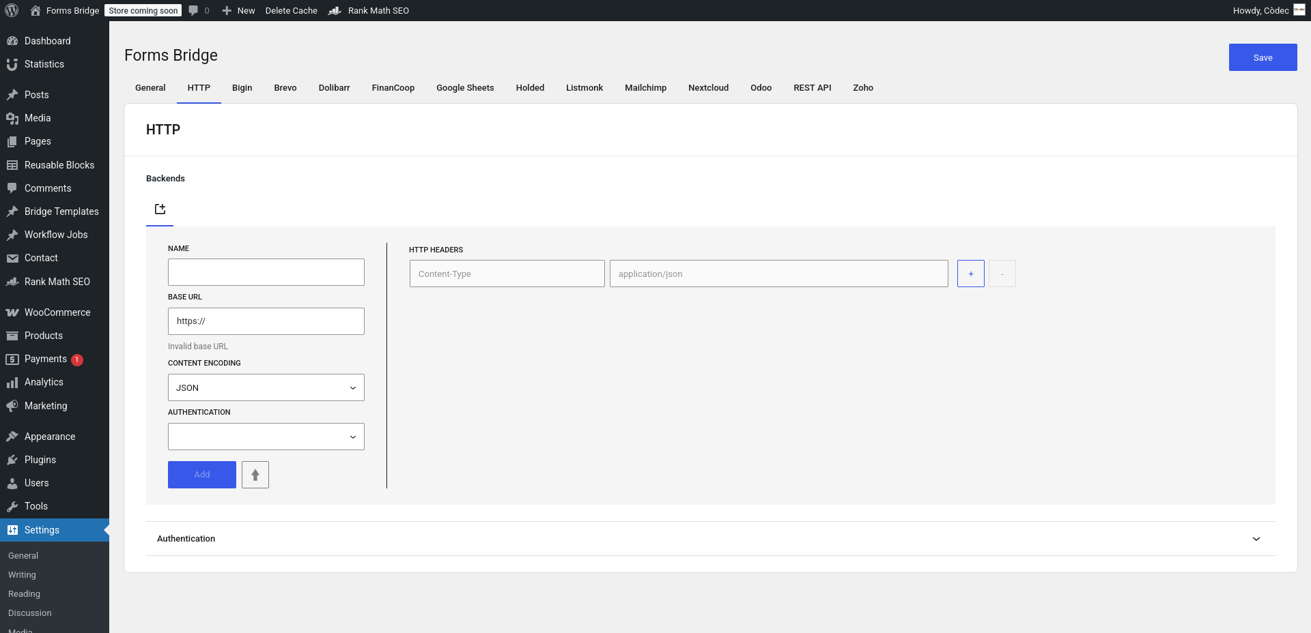Open Marketing sidebar menu
Image resolution: width=1311 pixels, height=633 pixels.
pyautogui.click(x=55, y=406)
